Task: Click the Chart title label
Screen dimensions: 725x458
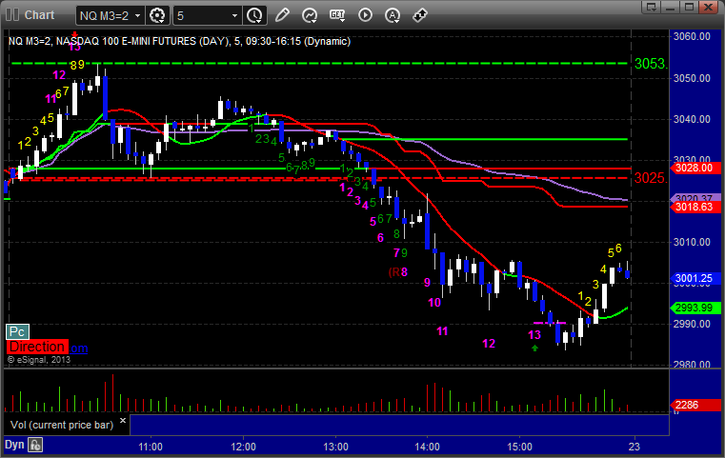Action: pyautogui.click(x=39, y=15)
